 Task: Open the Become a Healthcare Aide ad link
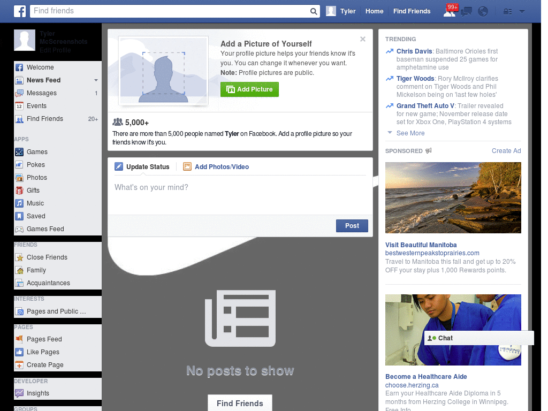click(426, 377)
